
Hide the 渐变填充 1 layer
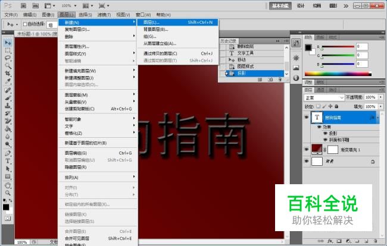tap(307, 150)
